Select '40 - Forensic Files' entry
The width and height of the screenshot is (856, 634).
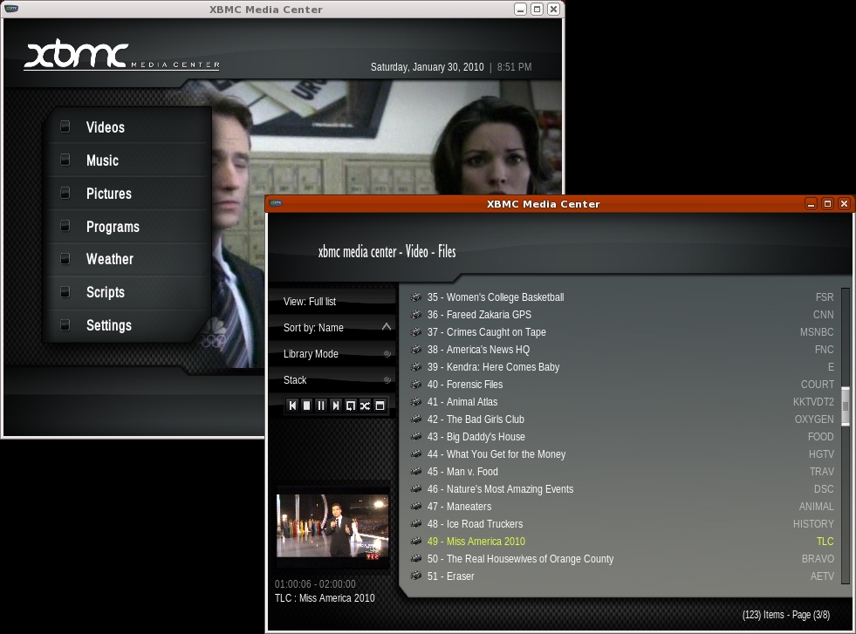622,385
